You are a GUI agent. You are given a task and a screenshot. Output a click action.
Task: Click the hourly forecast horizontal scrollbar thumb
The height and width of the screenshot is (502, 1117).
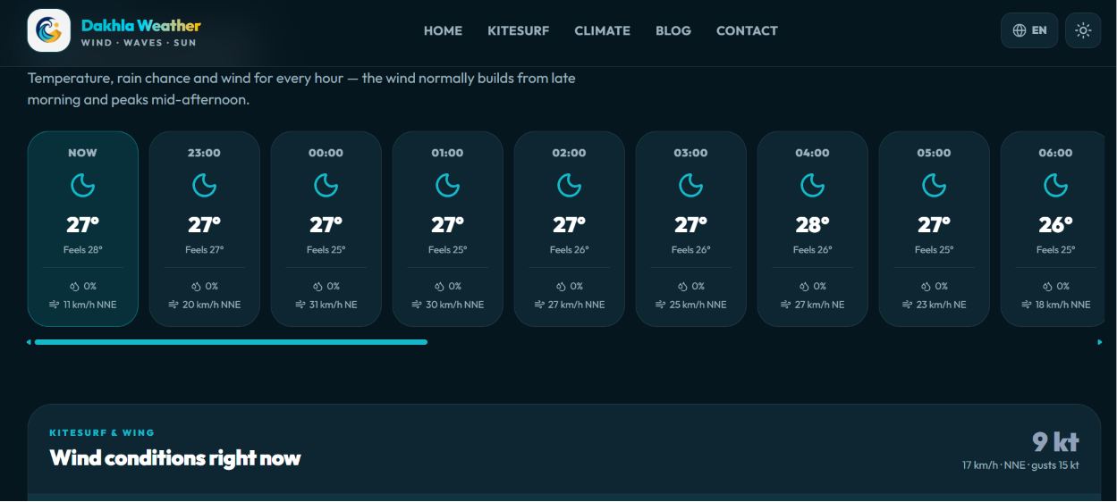[231, 342]
